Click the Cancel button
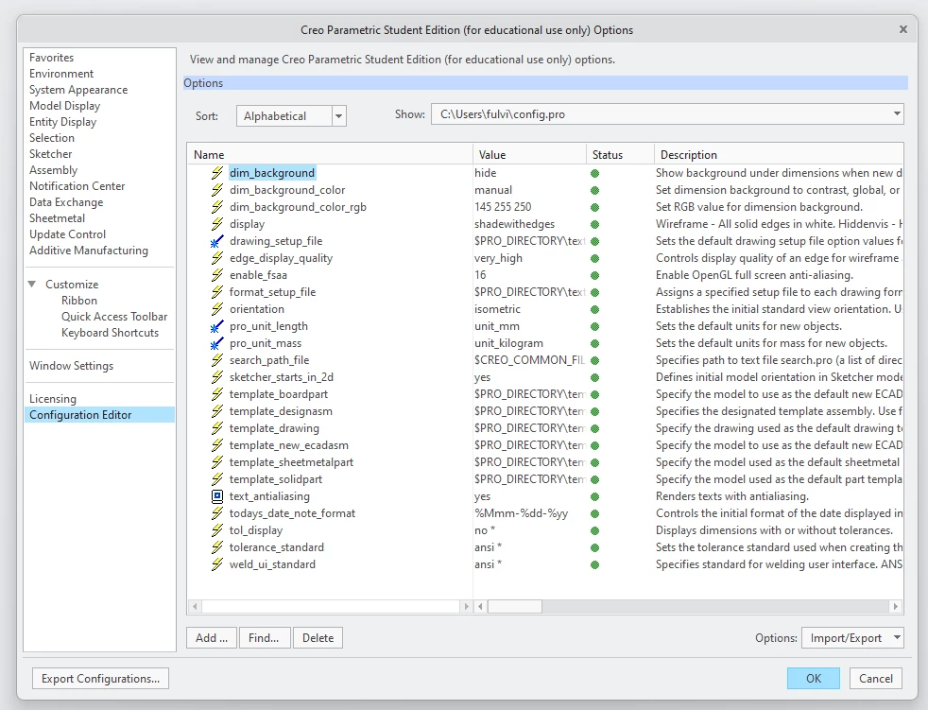928x710 pixels. pos(876,679)
